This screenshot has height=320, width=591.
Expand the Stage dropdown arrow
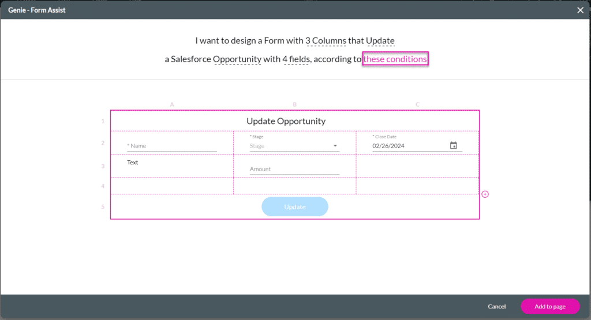pos(335,146)
